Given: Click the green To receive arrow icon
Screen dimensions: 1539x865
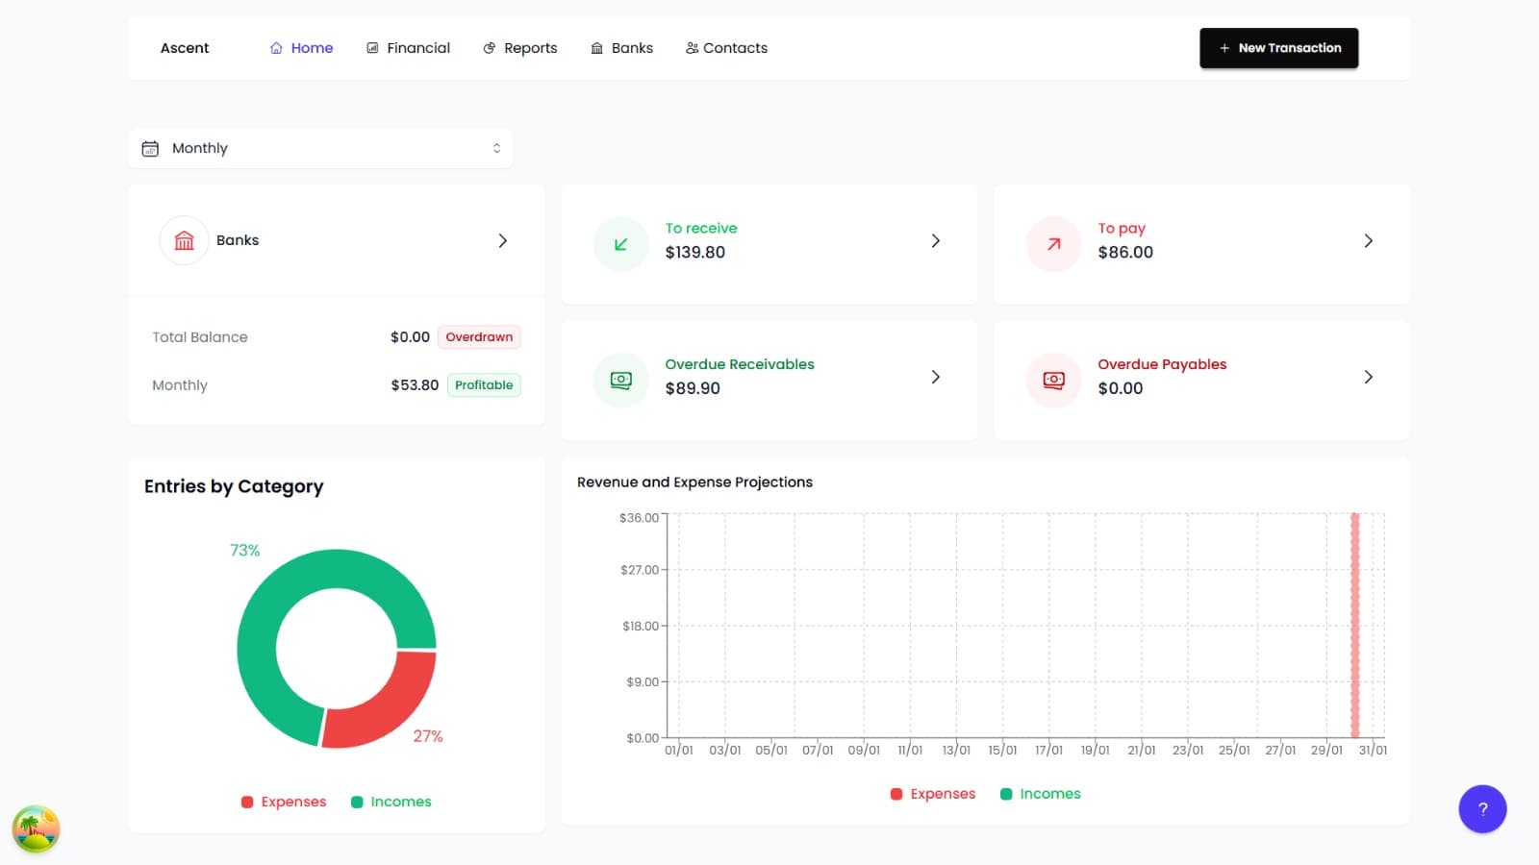Looking at the screenshot, I should pos(620,244).
